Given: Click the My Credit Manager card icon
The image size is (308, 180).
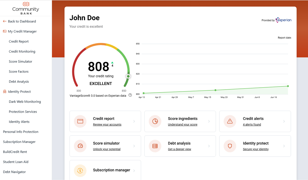Looking at the screenshot, I should (5, 31).
